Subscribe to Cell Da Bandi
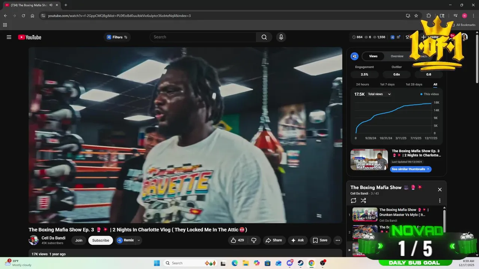The width and height of the screenshot is (479, 269). point(101,240)
